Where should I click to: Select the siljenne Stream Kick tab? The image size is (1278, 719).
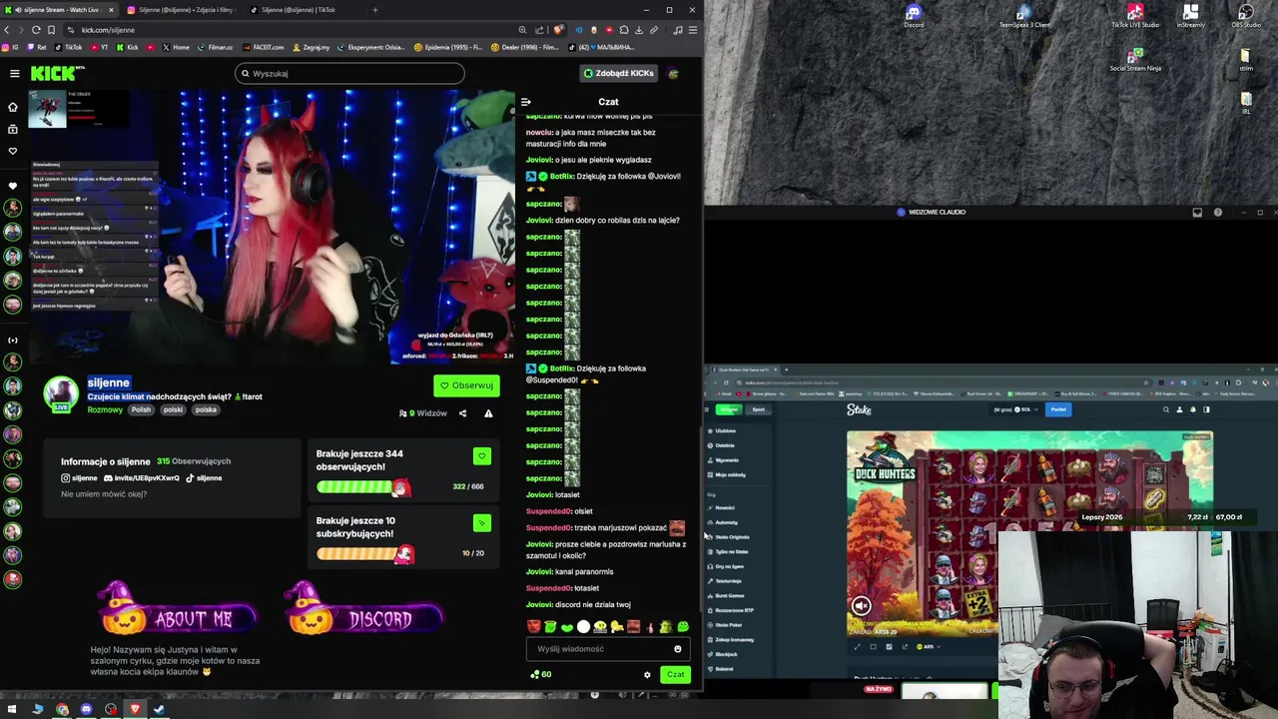(x=60, y=10)
